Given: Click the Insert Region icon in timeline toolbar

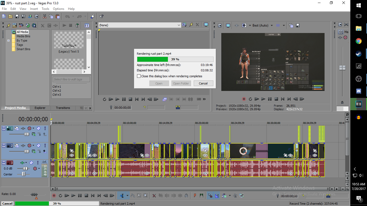Looking at the screenshot, I should tap(202, 196).
